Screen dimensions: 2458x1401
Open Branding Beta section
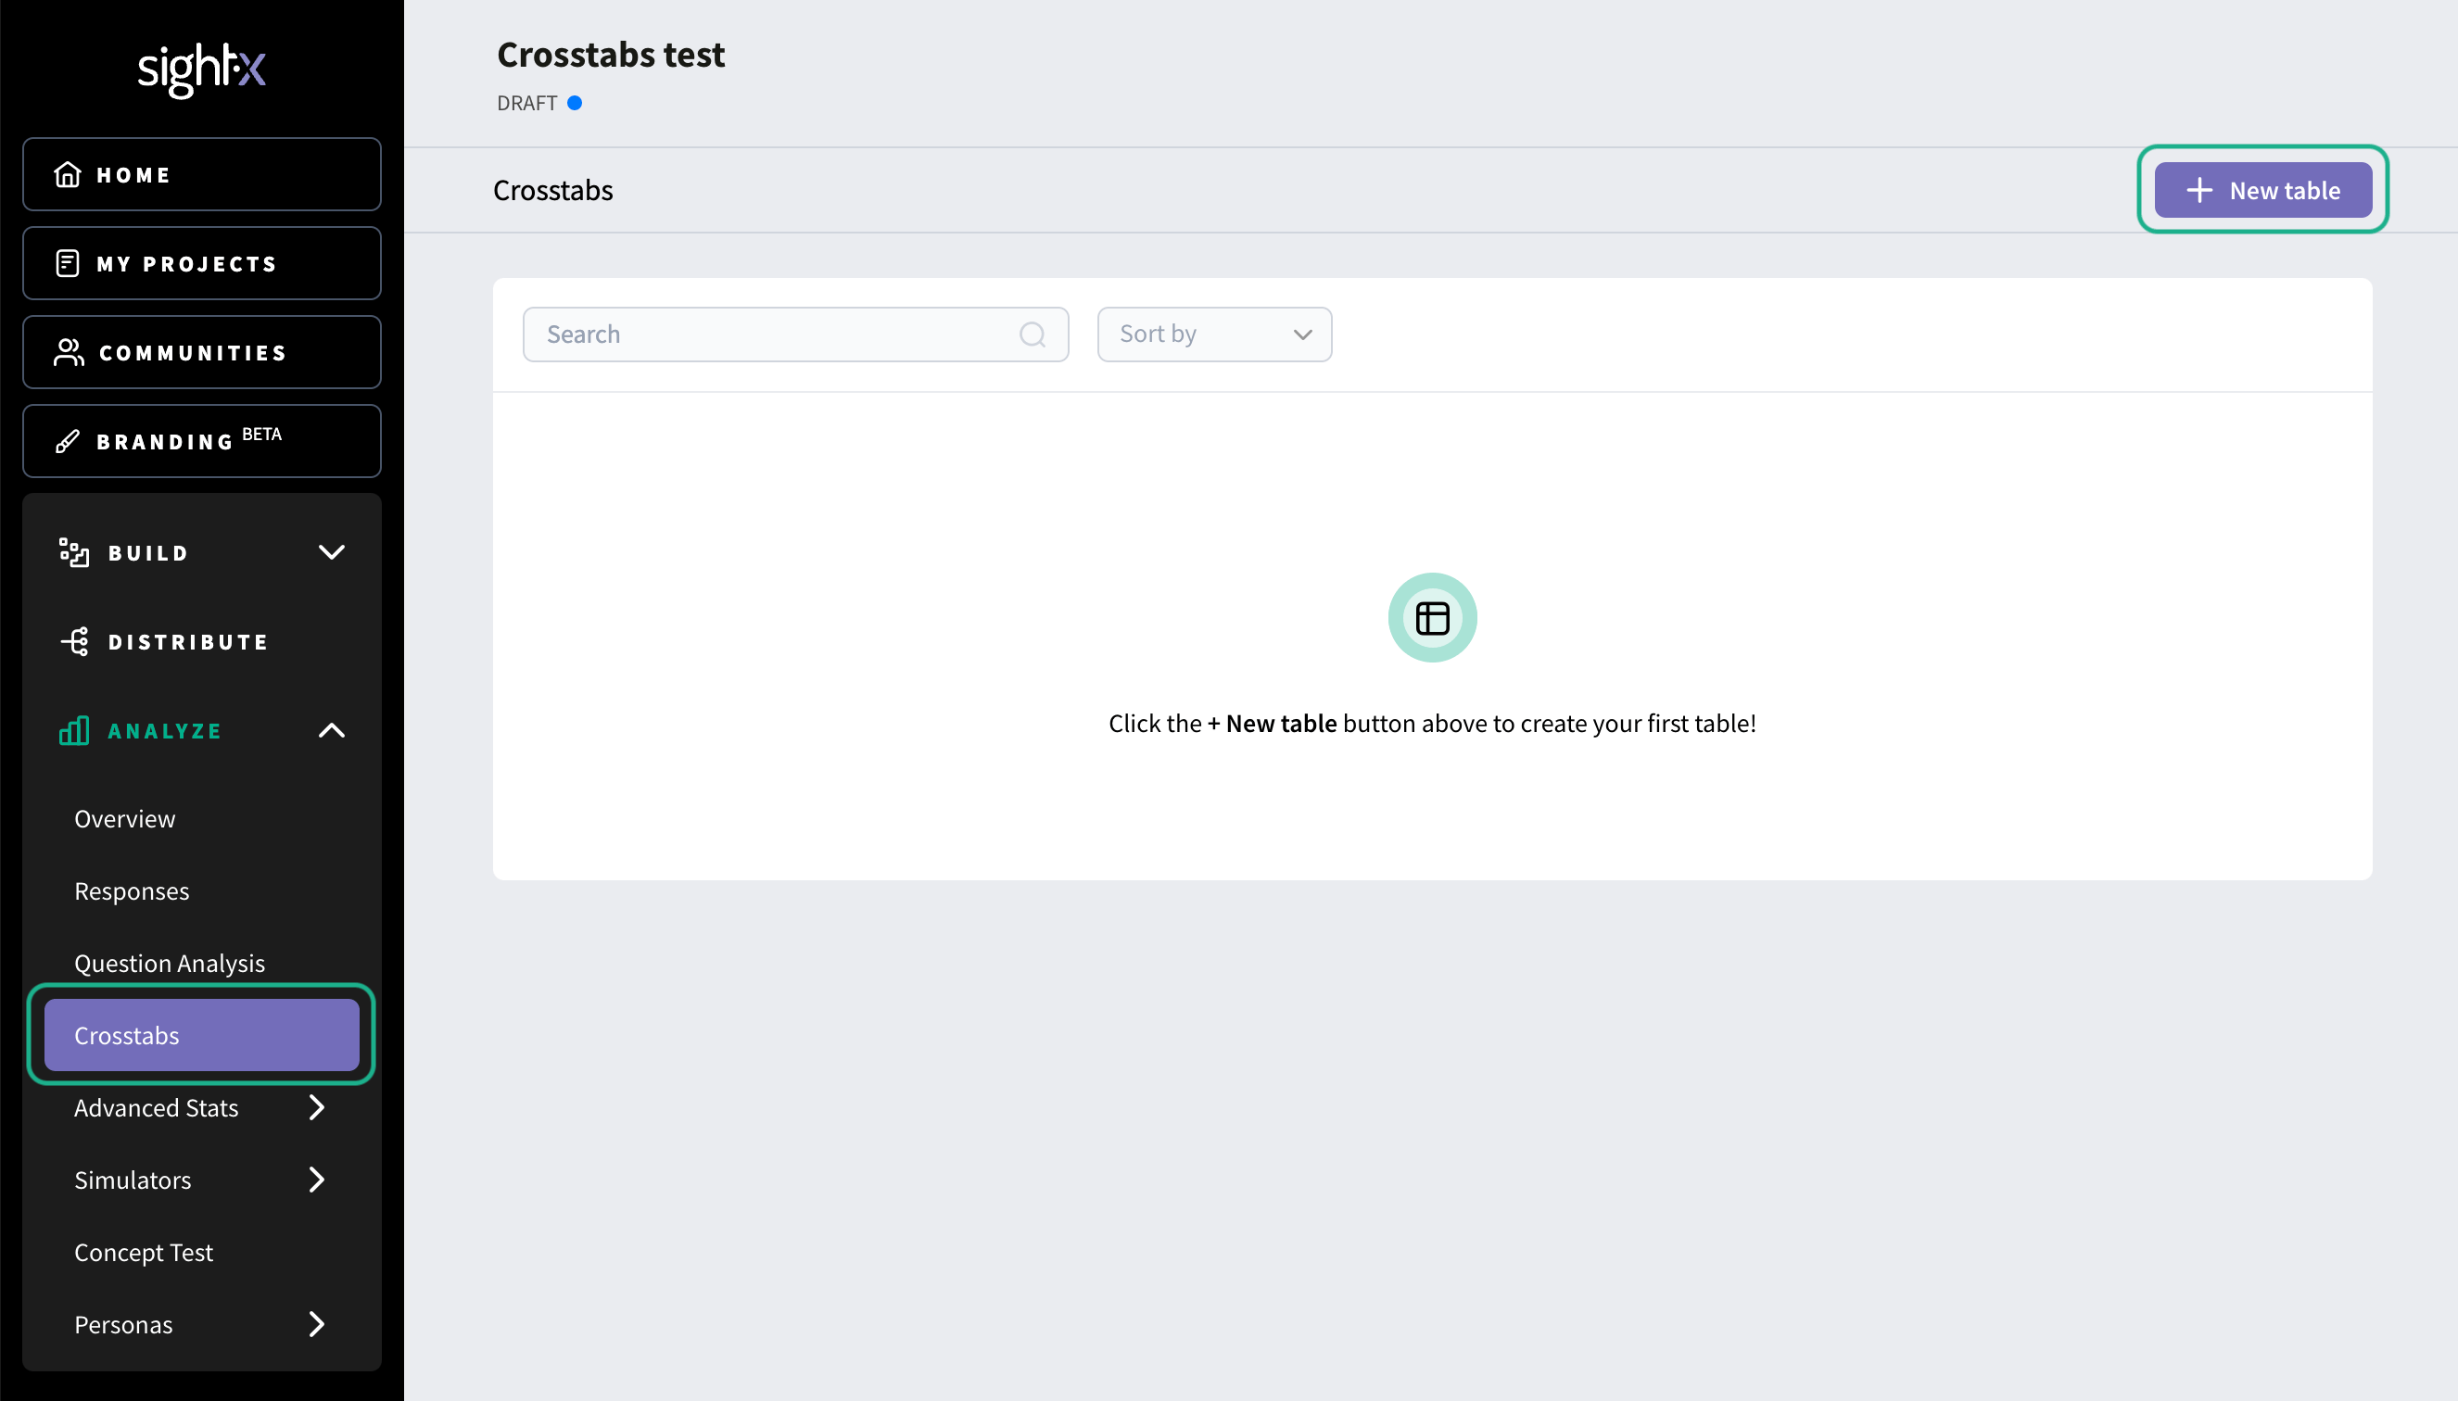(x=202, y=441)
